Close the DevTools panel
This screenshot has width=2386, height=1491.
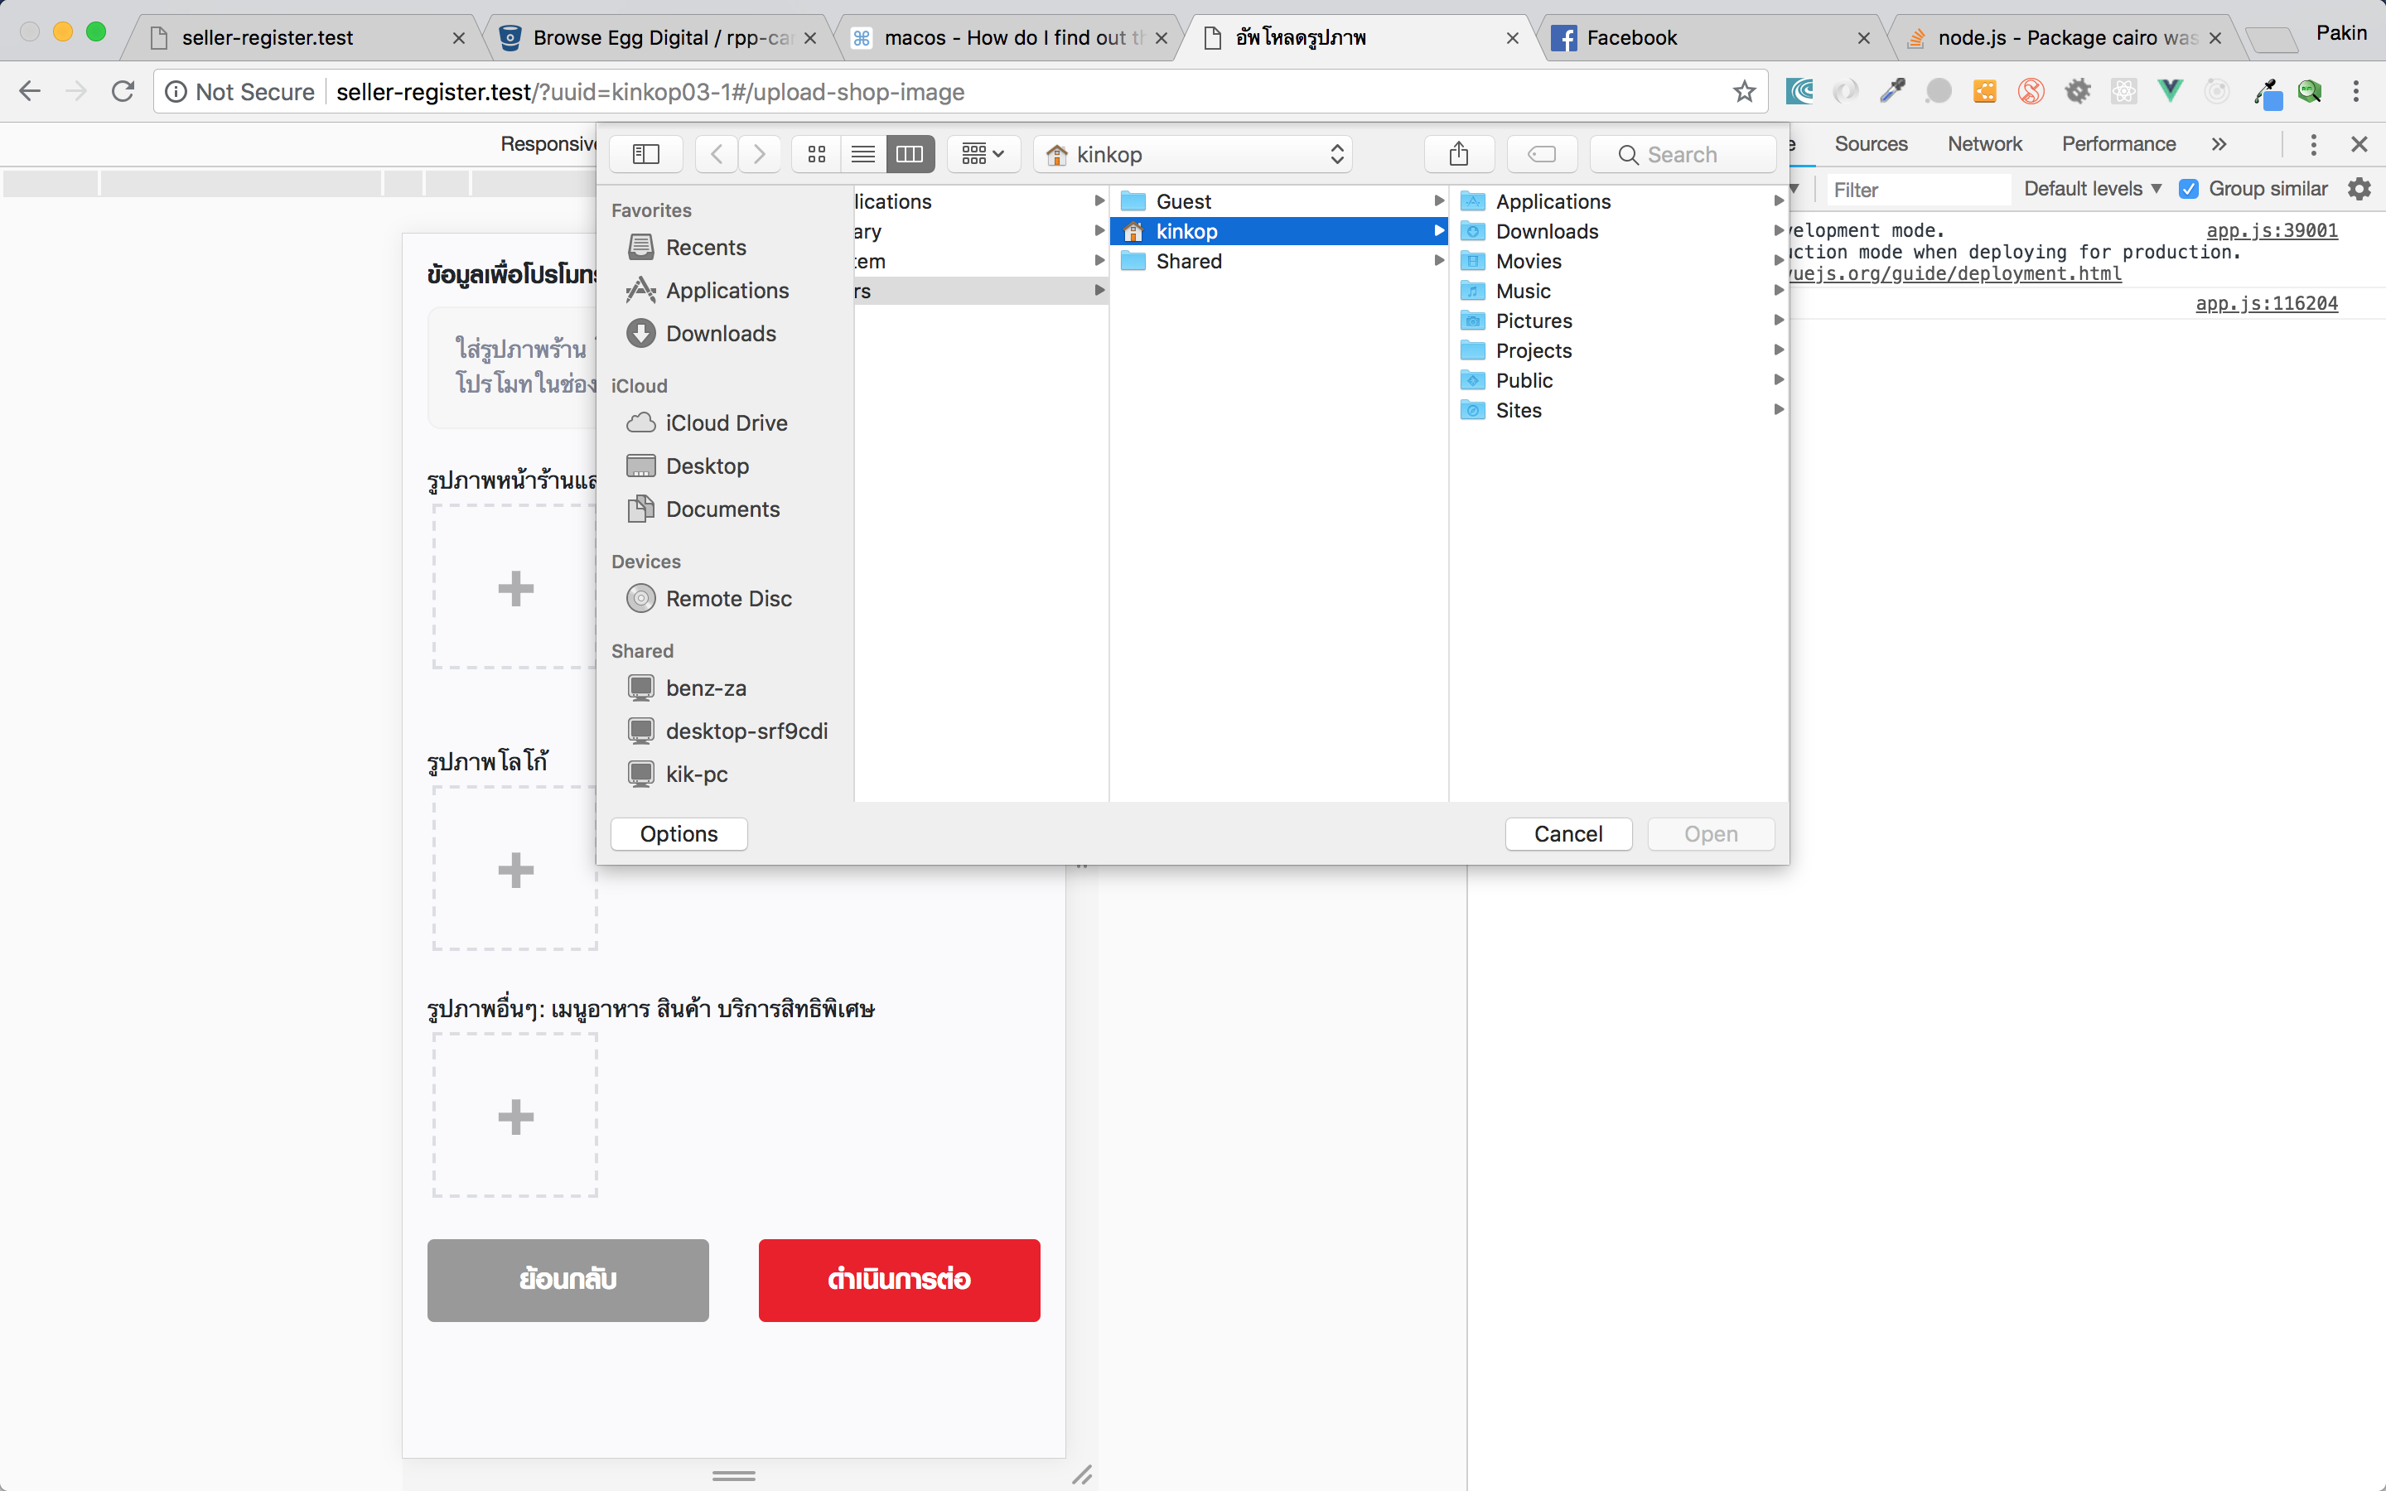[x=2359, y=144]
